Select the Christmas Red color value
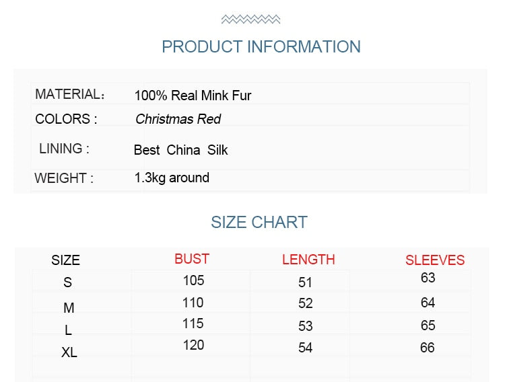This screenshot has height=382, width=505. click(x=178, y=119)
